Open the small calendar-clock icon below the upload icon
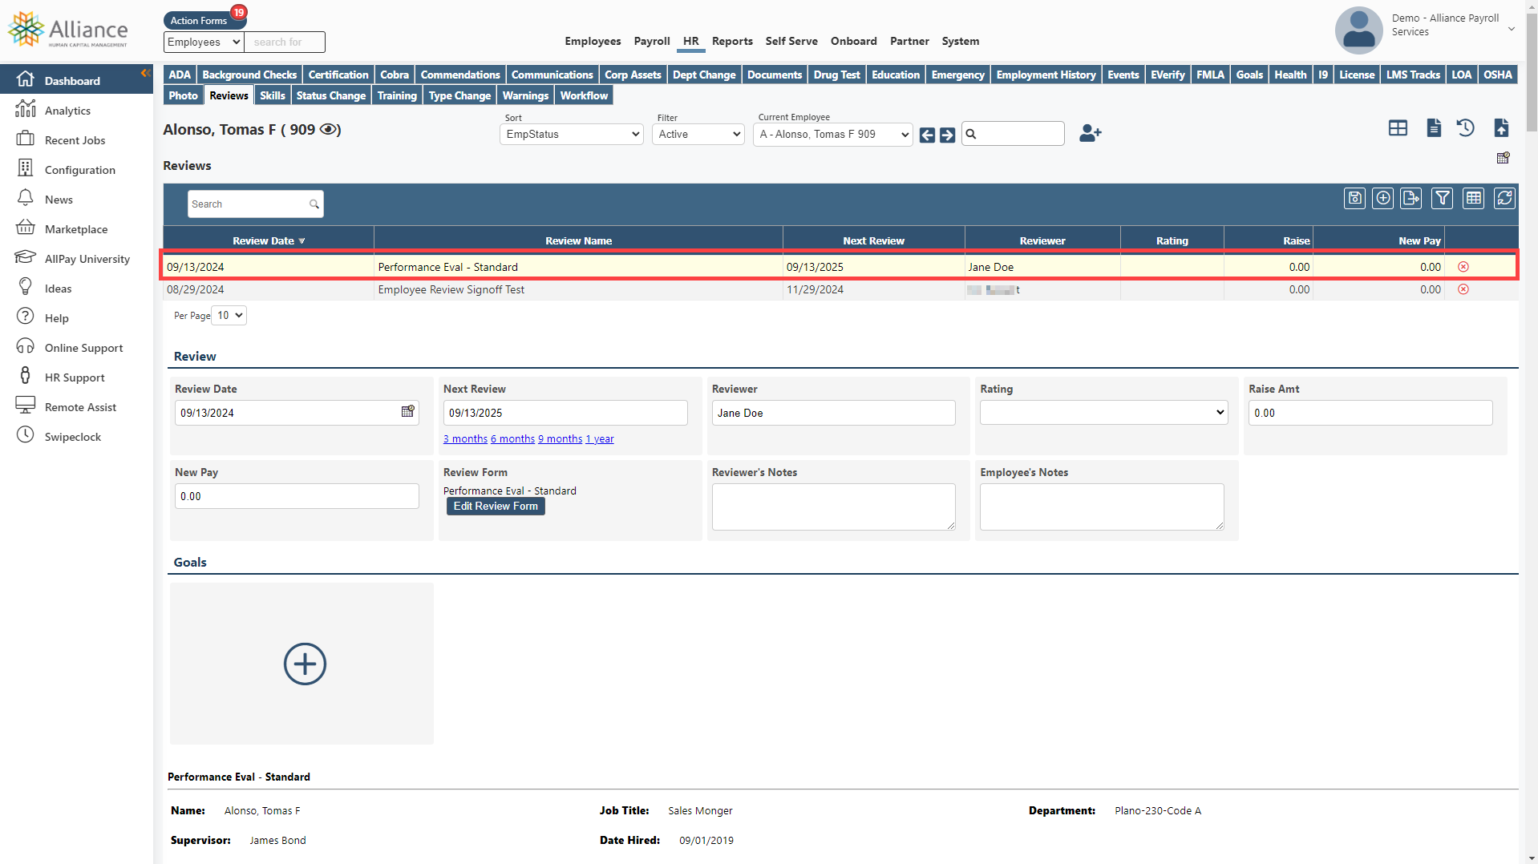Viewport: 1538px width, 864px height. 1504,158
